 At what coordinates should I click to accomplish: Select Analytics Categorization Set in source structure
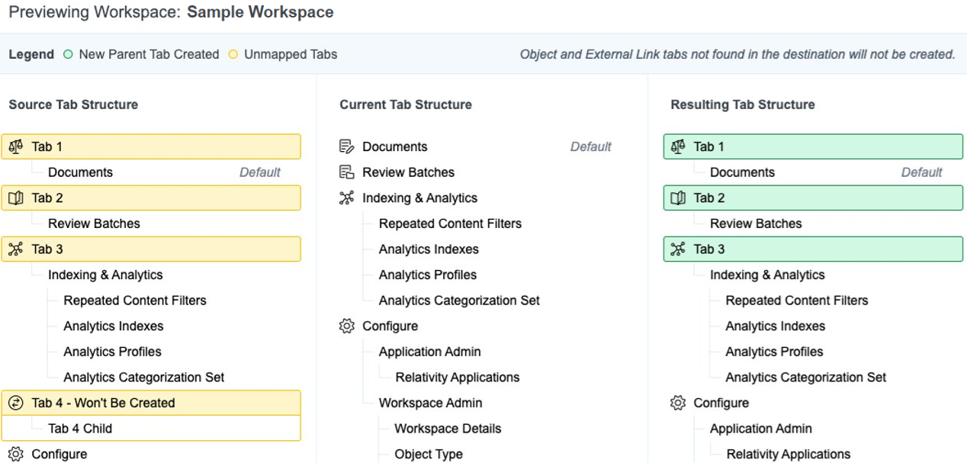tap(144, 378)
